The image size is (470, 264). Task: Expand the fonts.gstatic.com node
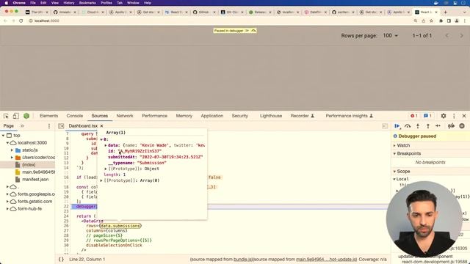point(8,202)
